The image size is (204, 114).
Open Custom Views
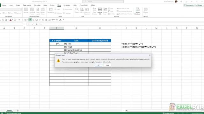[43, 11]
